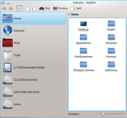Select the Документы folder icon
127x118 pixels.
[84, 37]
